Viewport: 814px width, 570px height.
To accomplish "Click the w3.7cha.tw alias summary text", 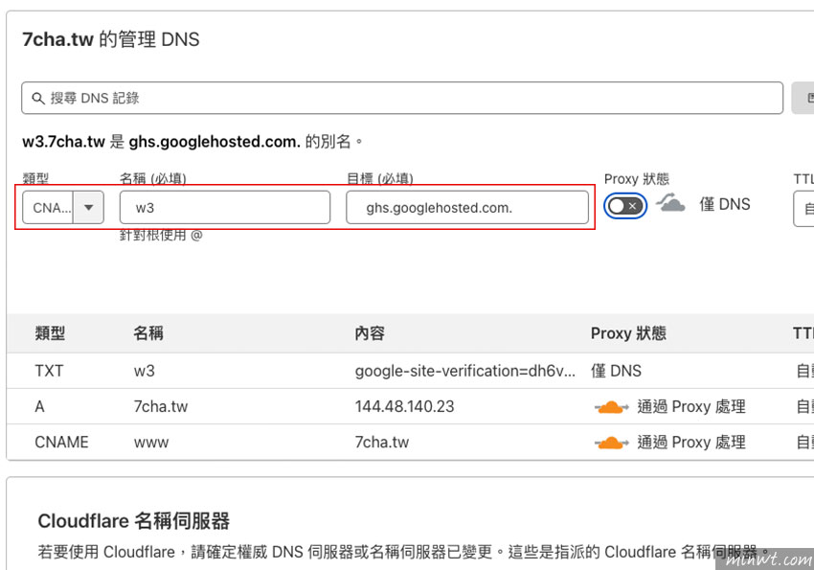I will click(x=192, y=142).
